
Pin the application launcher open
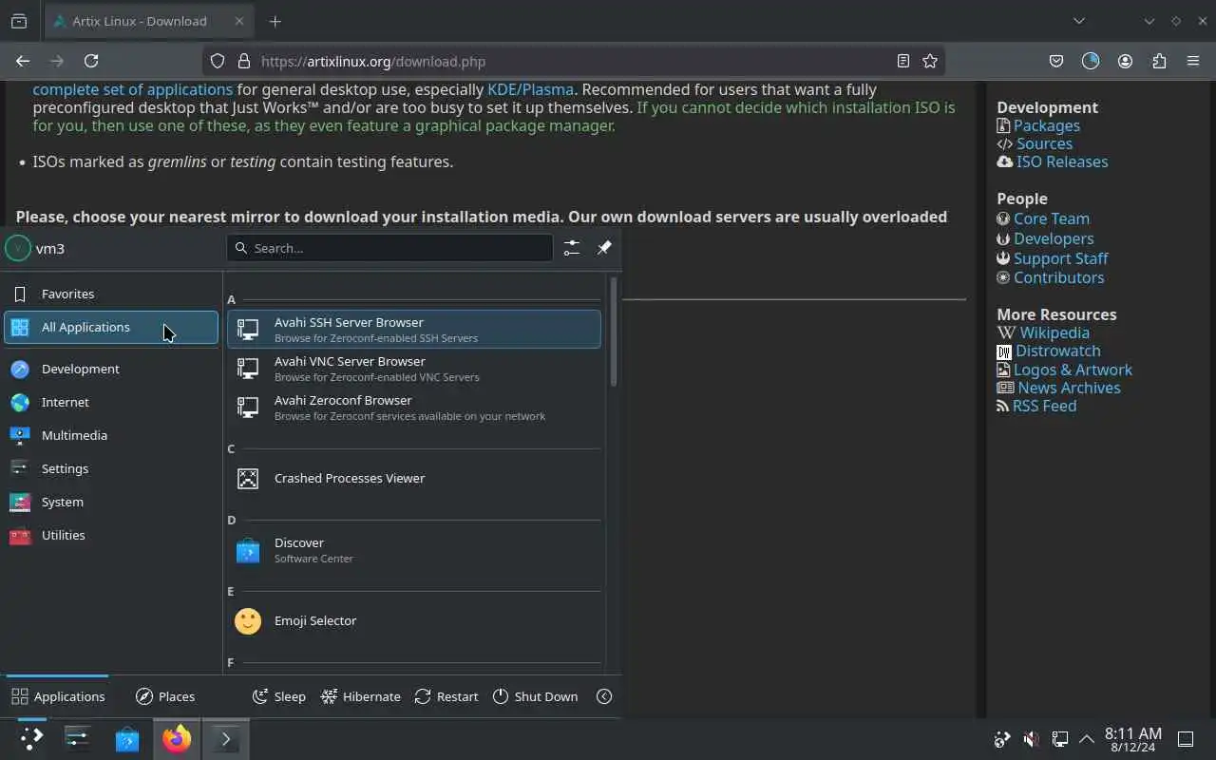point(604,248)
